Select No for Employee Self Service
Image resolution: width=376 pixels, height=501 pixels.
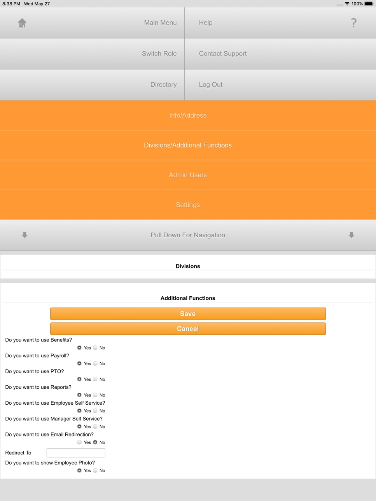95,411
